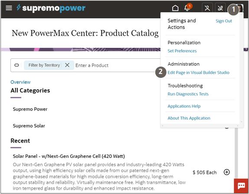
Task: Click the disconnect icon in header
Action: click(220, 8)
